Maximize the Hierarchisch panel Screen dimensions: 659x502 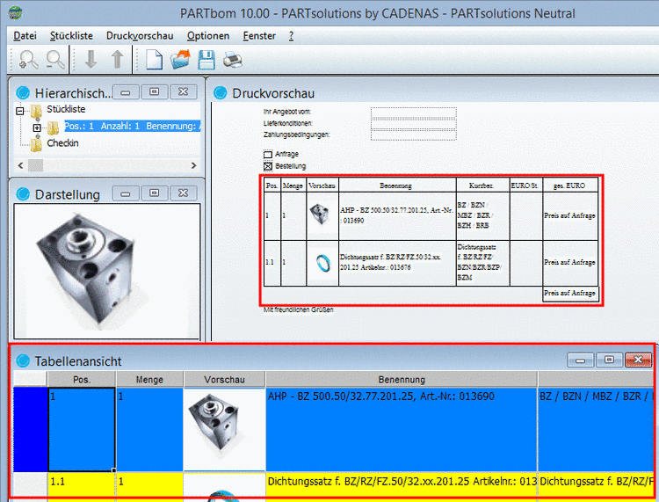tap(155, 91)
